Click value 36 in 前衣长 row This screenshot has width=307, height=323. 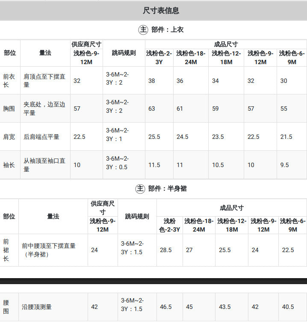pos(180,81)
